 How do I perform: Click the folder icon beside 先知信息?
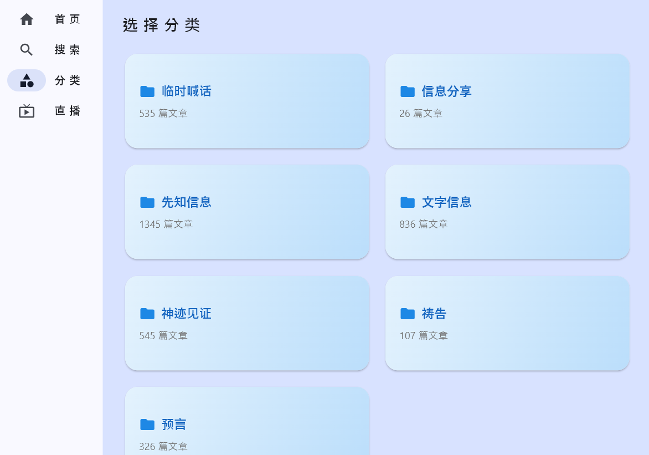(147, 202)
